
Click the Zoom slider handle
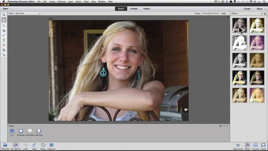coord(209,13)
